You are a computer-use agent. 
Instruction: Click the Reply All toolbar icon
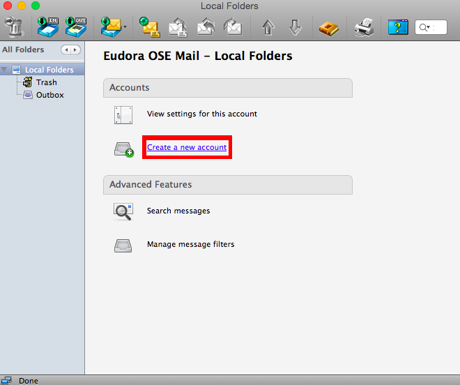click(206, 27)
